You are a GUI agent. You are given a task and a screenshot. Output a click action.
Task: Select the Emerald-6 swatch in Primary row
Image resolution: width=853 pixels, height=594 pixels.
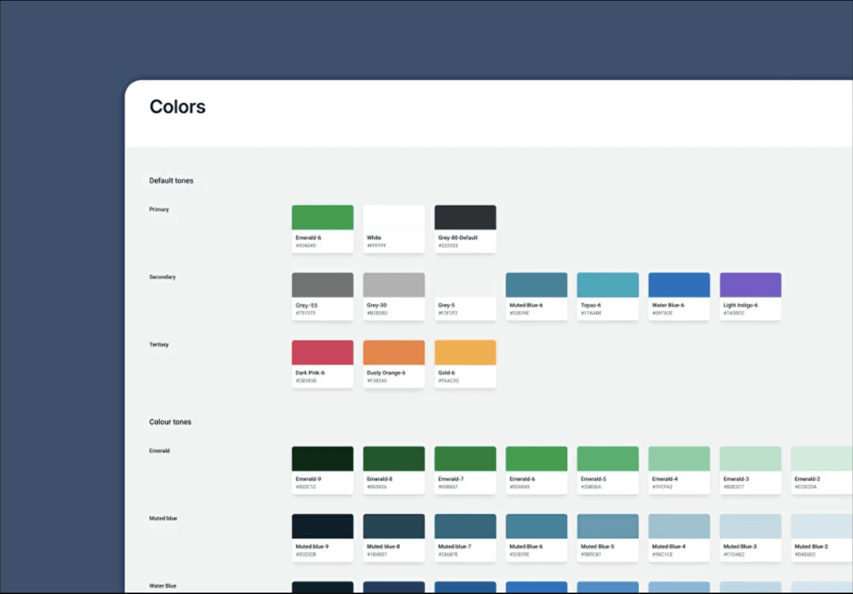pos(322,229)
